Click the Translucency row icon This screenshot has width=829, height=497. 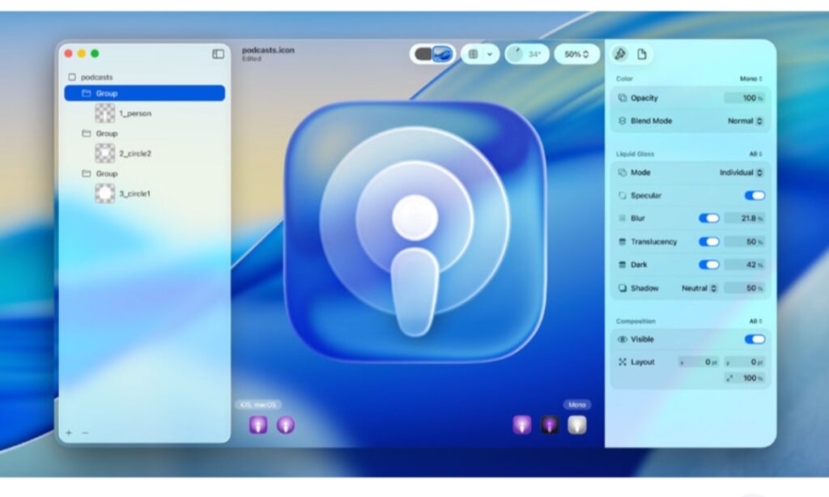point(623,242)
